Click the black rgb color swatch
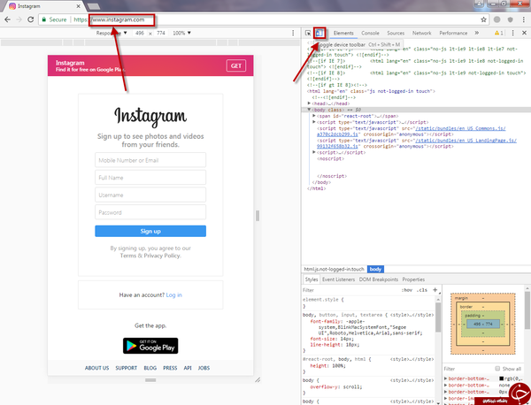The width and height of the screenshot is (531, 405). [x=501, y=378]
